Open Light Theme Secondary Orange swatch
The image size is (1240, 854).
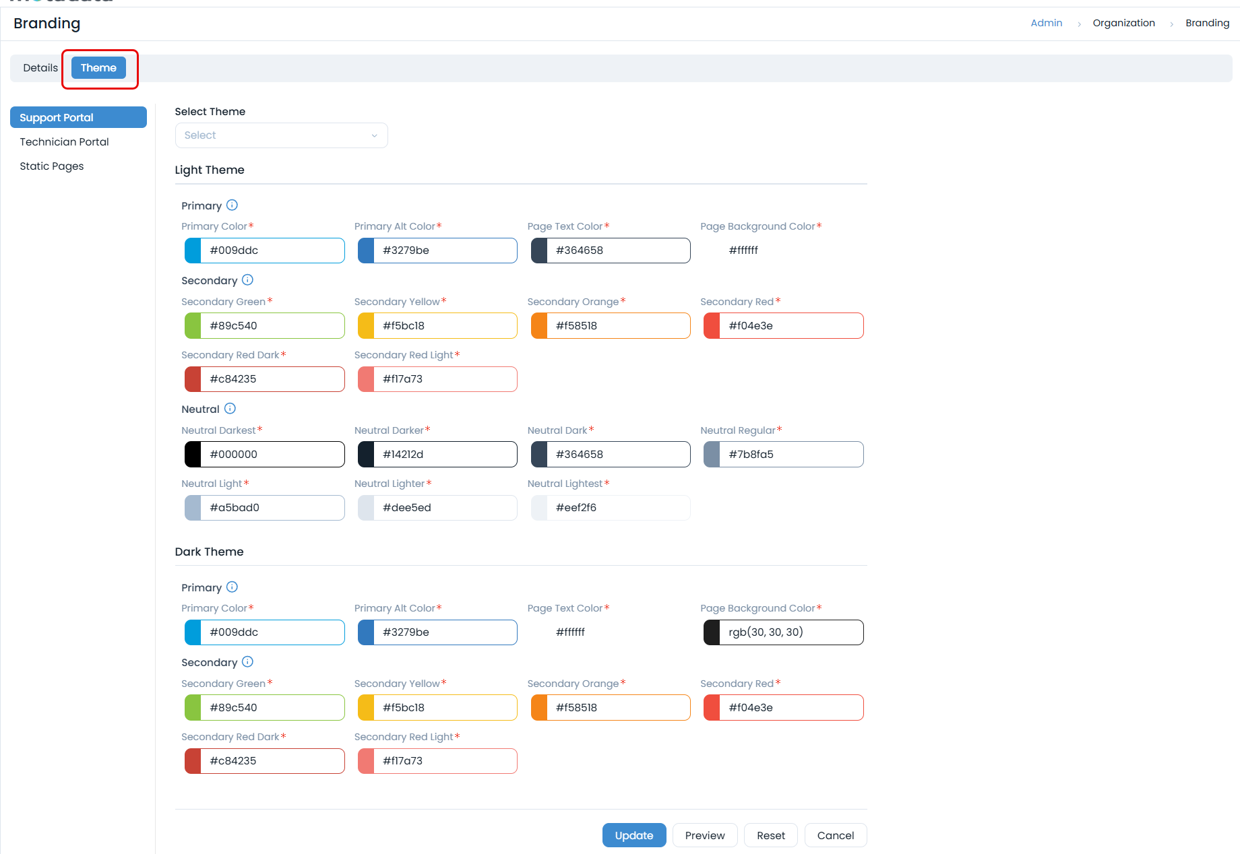coord(539,326)
